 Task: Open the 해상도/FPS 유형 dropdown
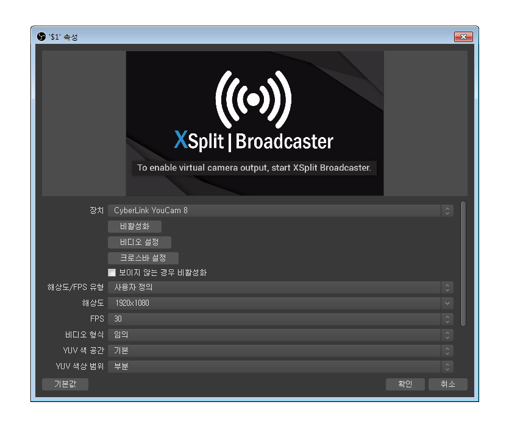280,288
